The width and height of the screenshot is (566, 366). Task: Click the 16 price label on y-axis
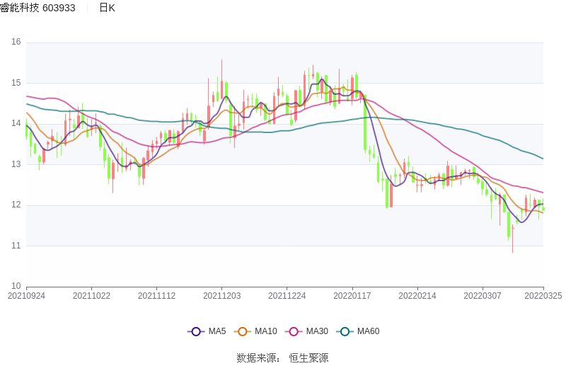click(16, 42)
